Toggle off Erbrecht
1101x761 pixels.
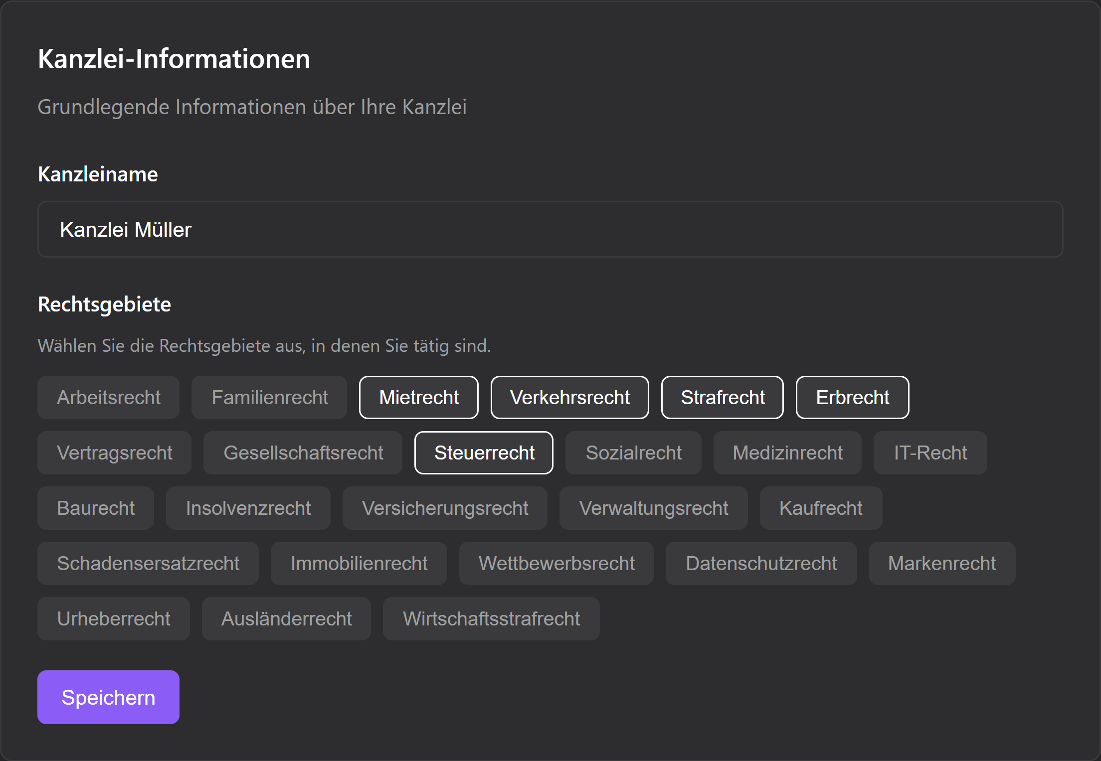click(x=852, y=398)
